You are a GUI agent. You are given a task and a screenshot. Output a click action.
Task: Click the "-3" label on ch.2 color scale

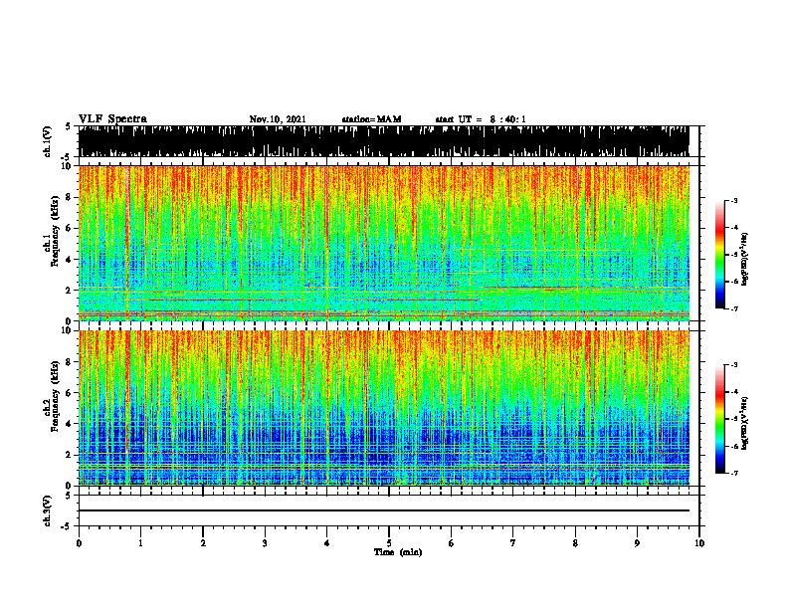pyautogui.click(x=734, y=365)
